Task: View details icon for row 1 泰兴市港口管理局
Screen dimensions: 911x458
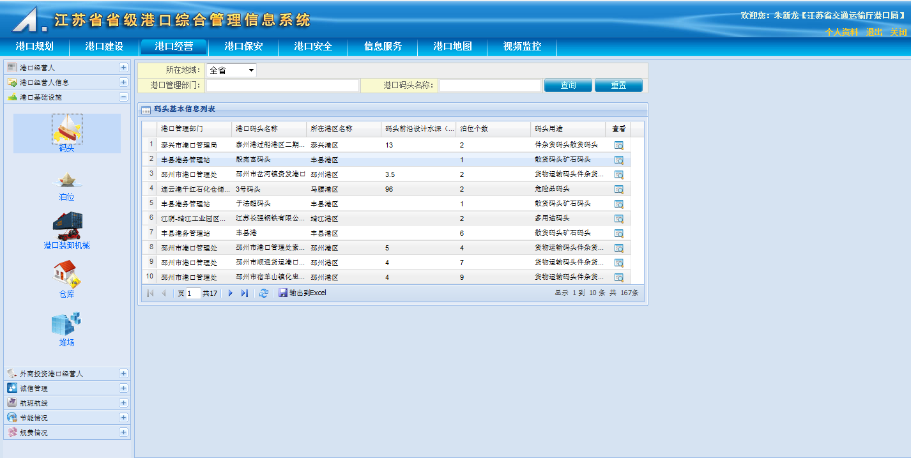Action: [618, 146]
